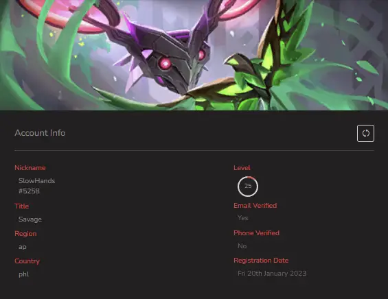
Task: Select the Fri 20th January 2023 date
Action: point(272,274)
